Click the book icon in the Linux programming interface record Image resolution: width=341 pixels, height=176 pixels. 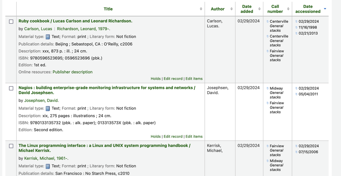coord(48,166)
